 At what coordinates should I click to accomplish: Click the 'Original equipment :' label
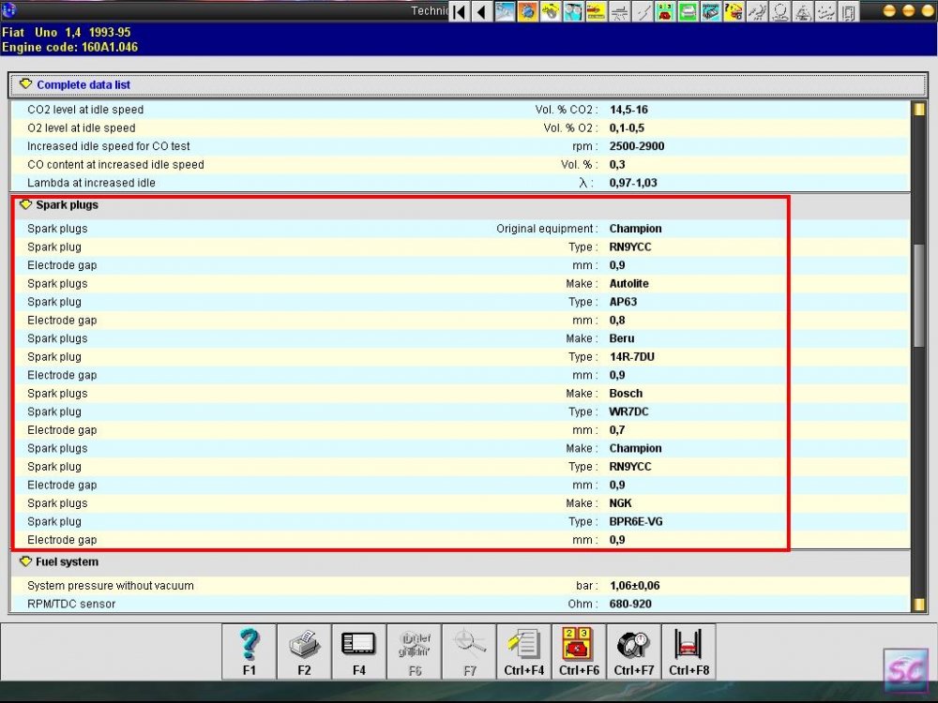click(547, 229)
